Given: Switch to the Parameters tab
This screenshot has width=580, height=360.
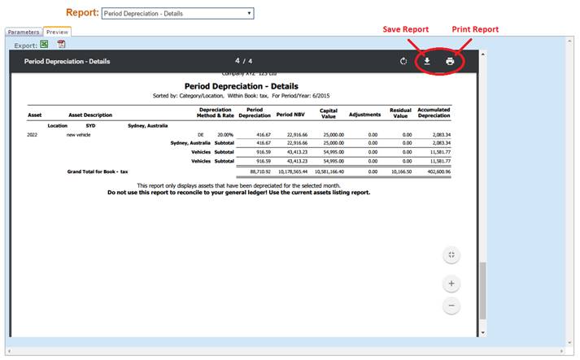Looking at the screenshot, I should click(x=24, y=33).
